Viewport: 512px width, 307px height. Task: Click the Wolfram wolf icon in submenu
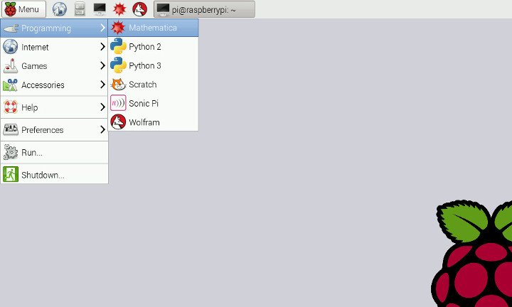tap(118, 122)
